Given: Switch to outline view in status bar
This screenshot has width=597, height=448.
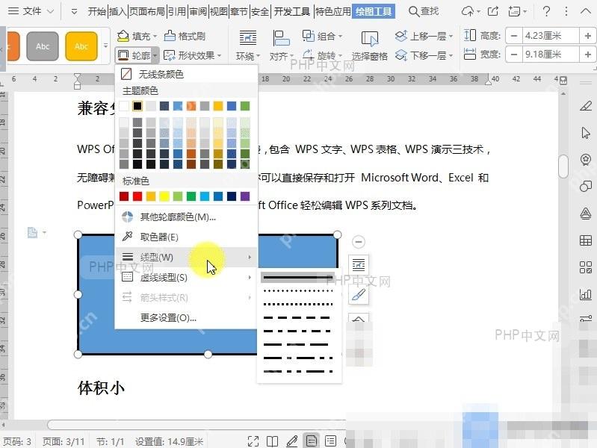Looking at the screenshot, I should [x=330, y=441].
